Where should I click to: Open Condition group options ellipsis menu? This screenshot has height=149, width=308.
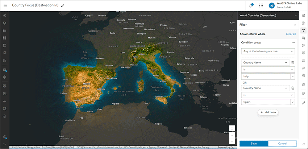pos(293,43)
